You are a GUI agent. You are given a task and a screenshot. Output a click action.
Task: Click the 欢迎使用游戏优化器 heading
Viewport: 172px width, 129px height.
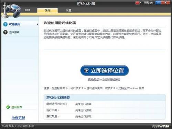pyautogui.click(x=60, y=23)
